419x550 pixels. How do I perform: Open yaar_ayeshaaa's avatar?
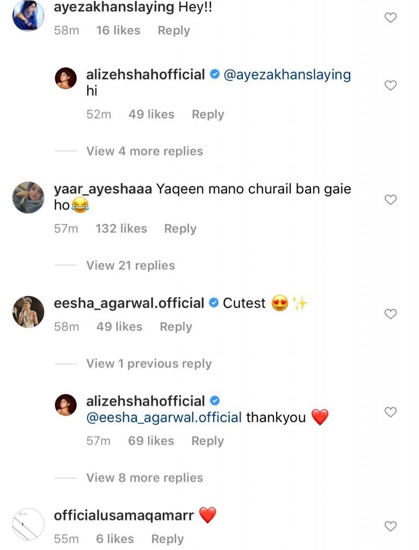28,198
